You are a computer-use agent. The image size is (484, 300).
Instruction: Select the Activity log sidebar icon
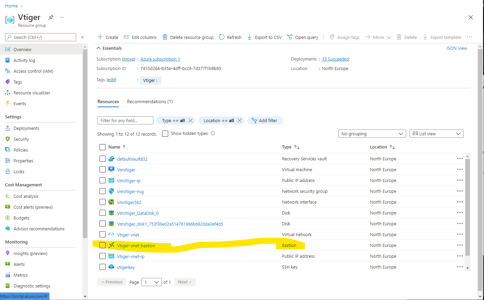click(7, 60)
